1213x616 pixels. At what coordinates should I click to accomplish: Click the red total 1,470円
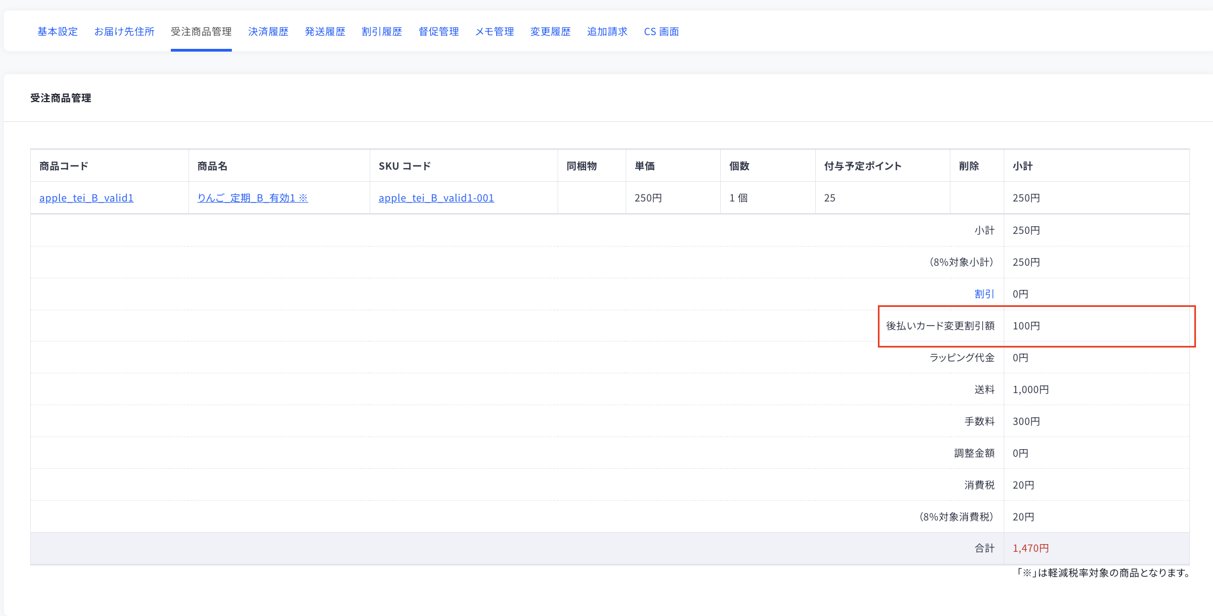(x=1031, y=548)
